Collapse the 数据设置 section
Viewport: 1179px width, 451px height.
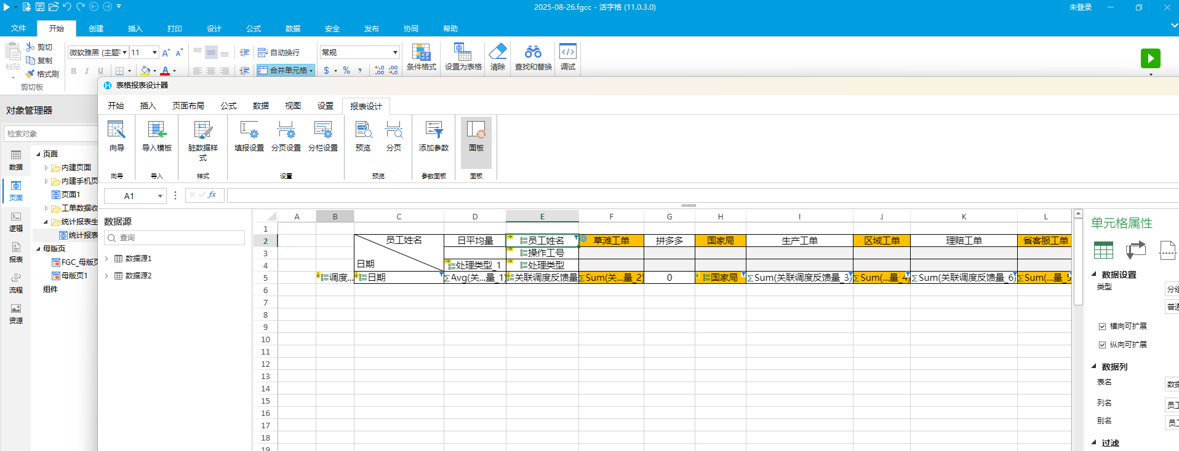tap(1094, 274)
